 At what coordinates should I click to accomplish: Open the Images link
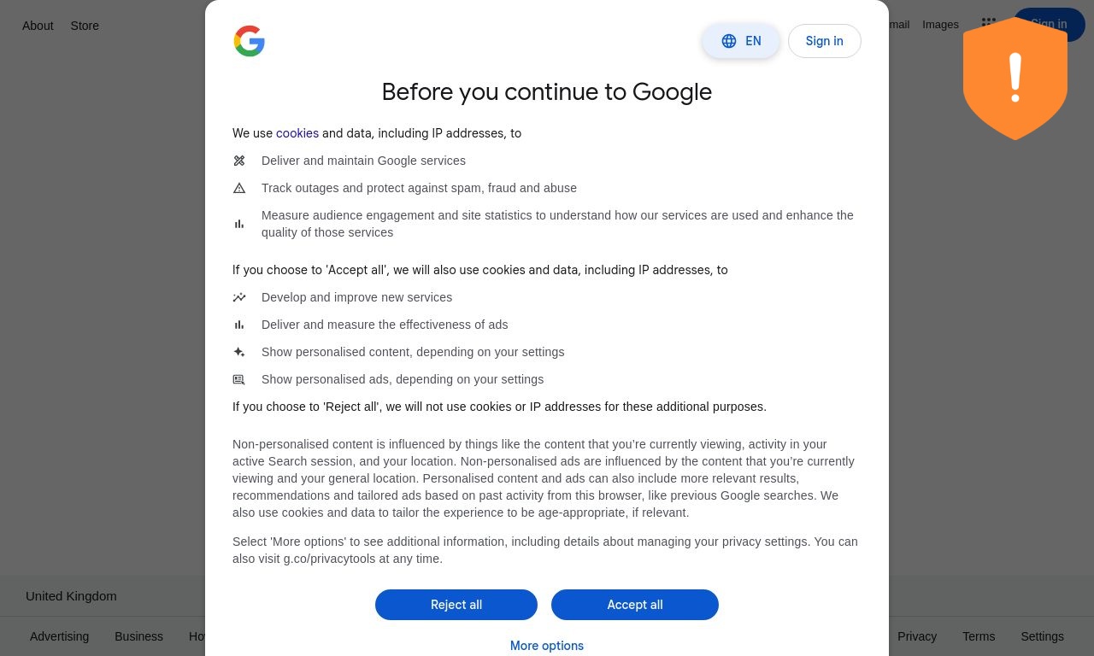940,25
